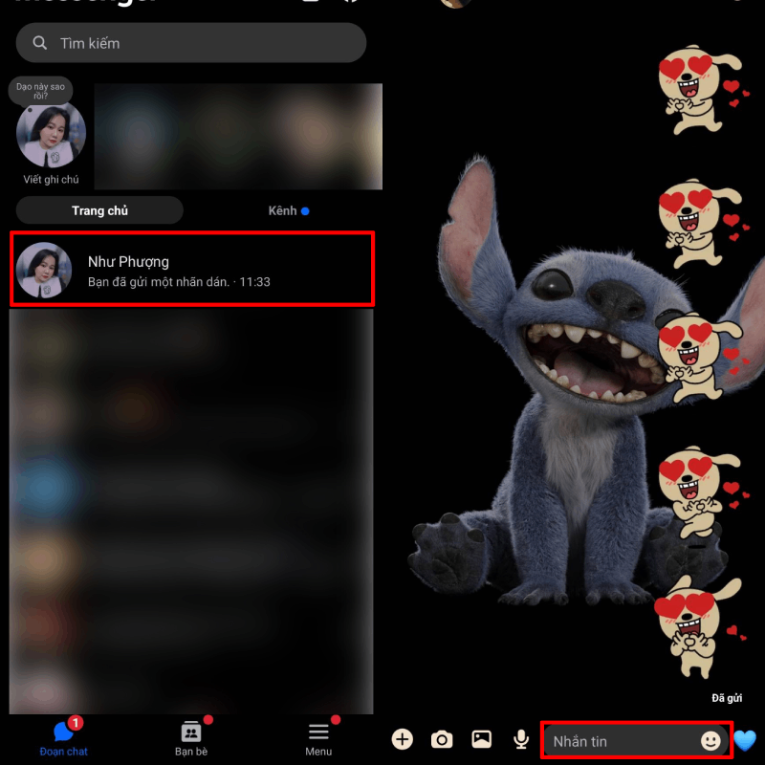
Task: Tap the Nhắn tin message input field
Action: coord(612,738)
